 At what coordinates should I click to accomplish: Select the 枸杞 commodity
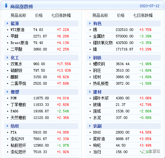(97, 145)
